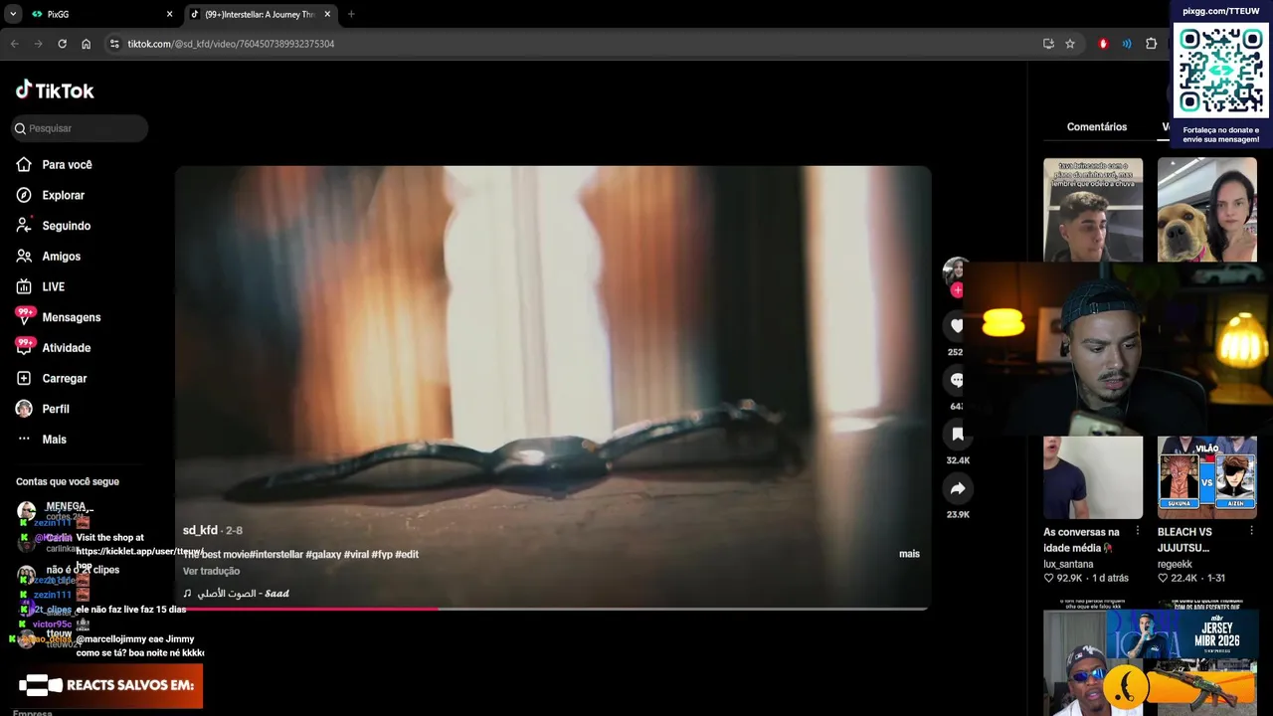1273x716 pixels.
Task: Open the browser tab search dropdown
Action: point(13,14)
